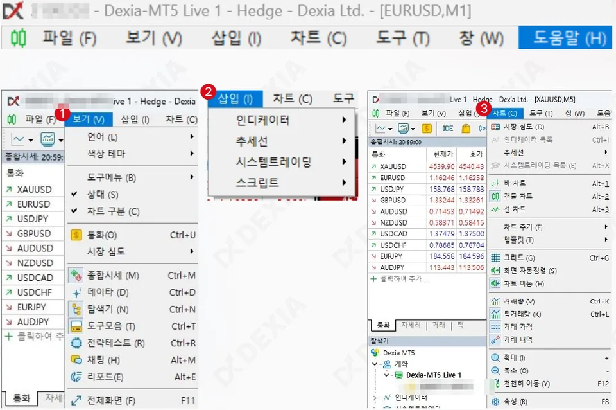616x410 pixels.
Task: Select 바 차트 in the 차트 menu
Action: click(550, 183)
